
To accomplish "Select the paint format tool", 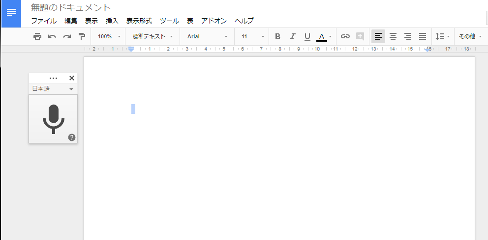I will tap(82, 36).
